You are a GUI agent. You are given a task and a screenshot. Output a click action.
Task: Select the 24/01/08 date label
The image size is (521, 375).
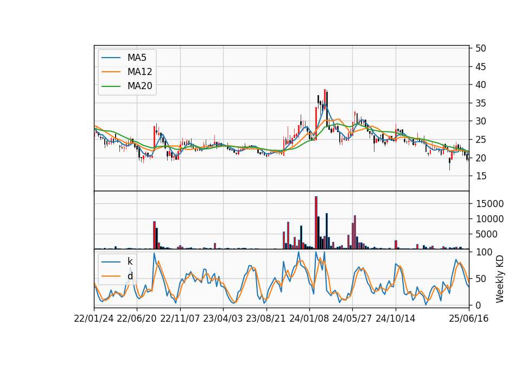(x=309, y=318)
